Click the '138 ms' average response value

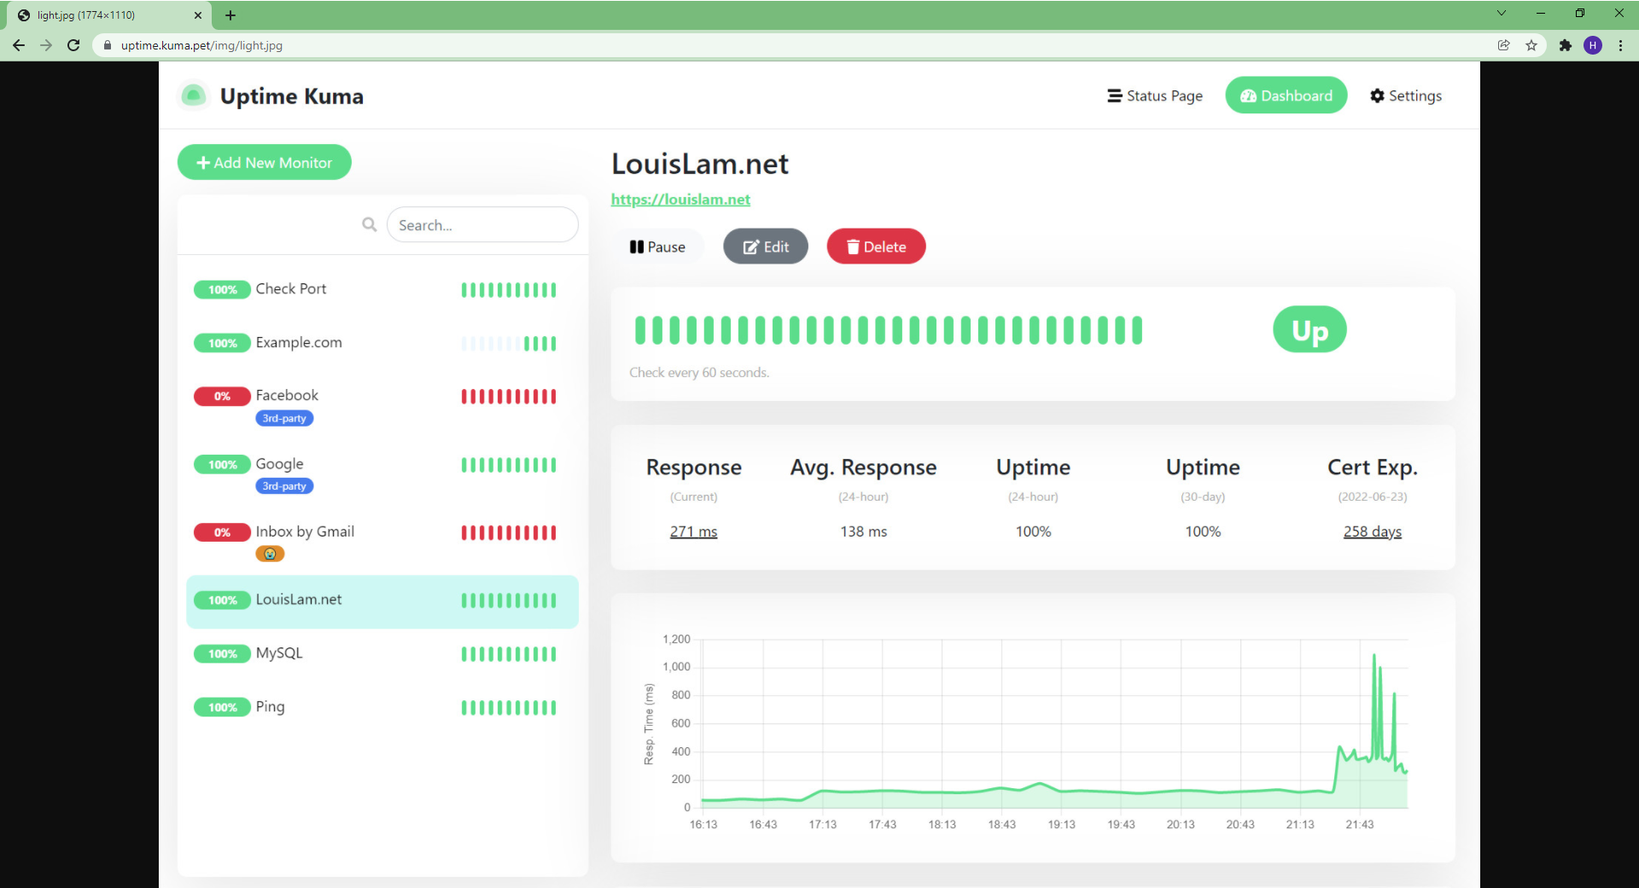click(x=863, y=531)
